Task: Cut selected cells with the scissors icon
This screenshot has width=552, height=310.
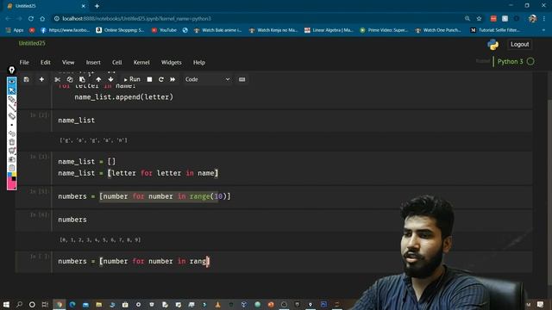Action: 58,79
